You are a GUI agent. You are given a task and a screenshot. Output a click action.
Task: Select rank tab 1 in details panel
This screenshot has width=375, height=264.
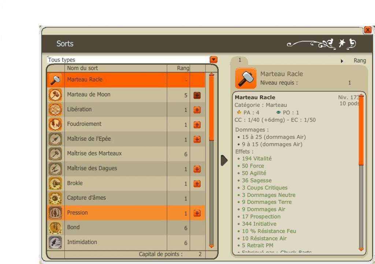(240, 60)
